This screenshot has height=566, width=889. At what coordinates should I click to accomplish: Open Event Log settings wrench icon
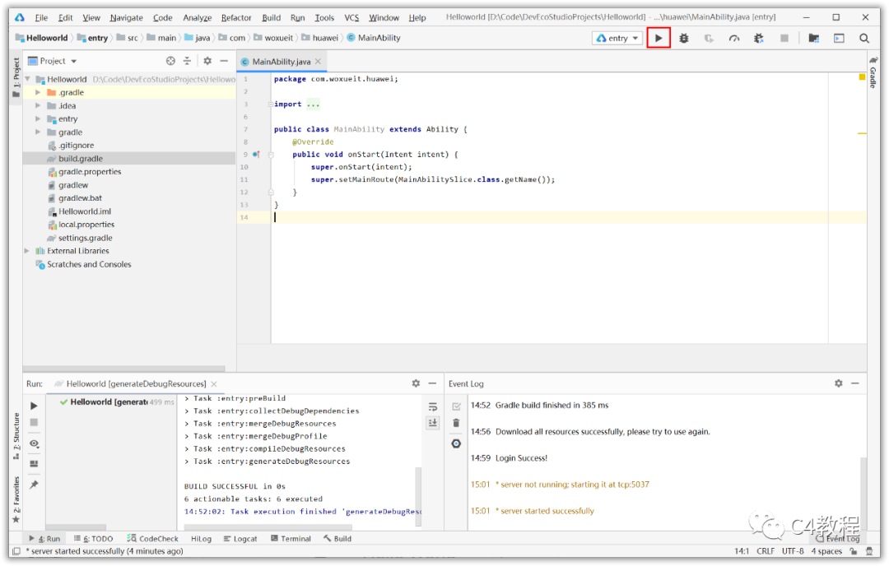(456, 443)
